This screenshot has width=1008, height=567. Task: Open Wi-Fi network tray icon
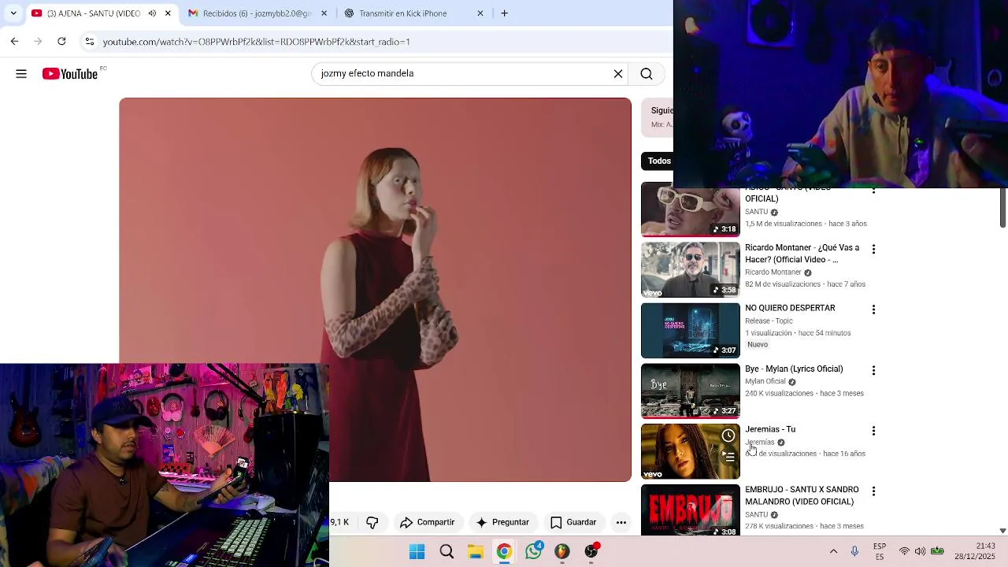click(x=904, y=551)
